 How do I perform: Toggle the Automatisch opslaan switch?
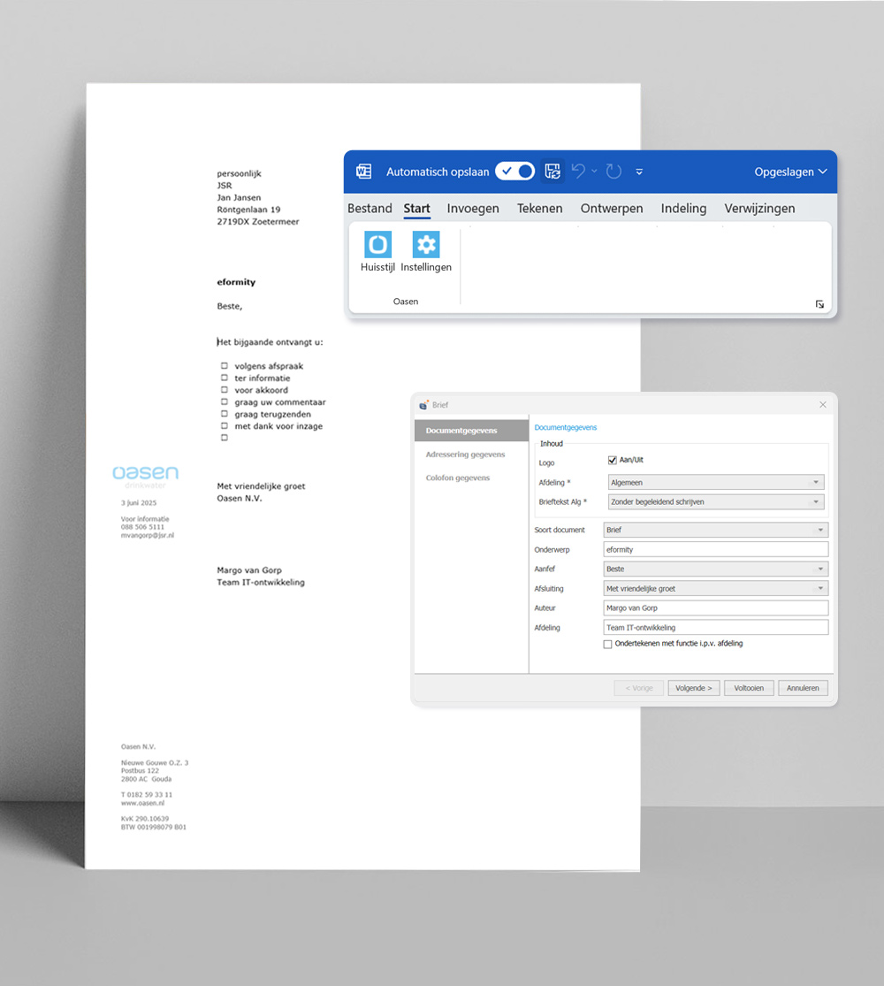(514, 172)
